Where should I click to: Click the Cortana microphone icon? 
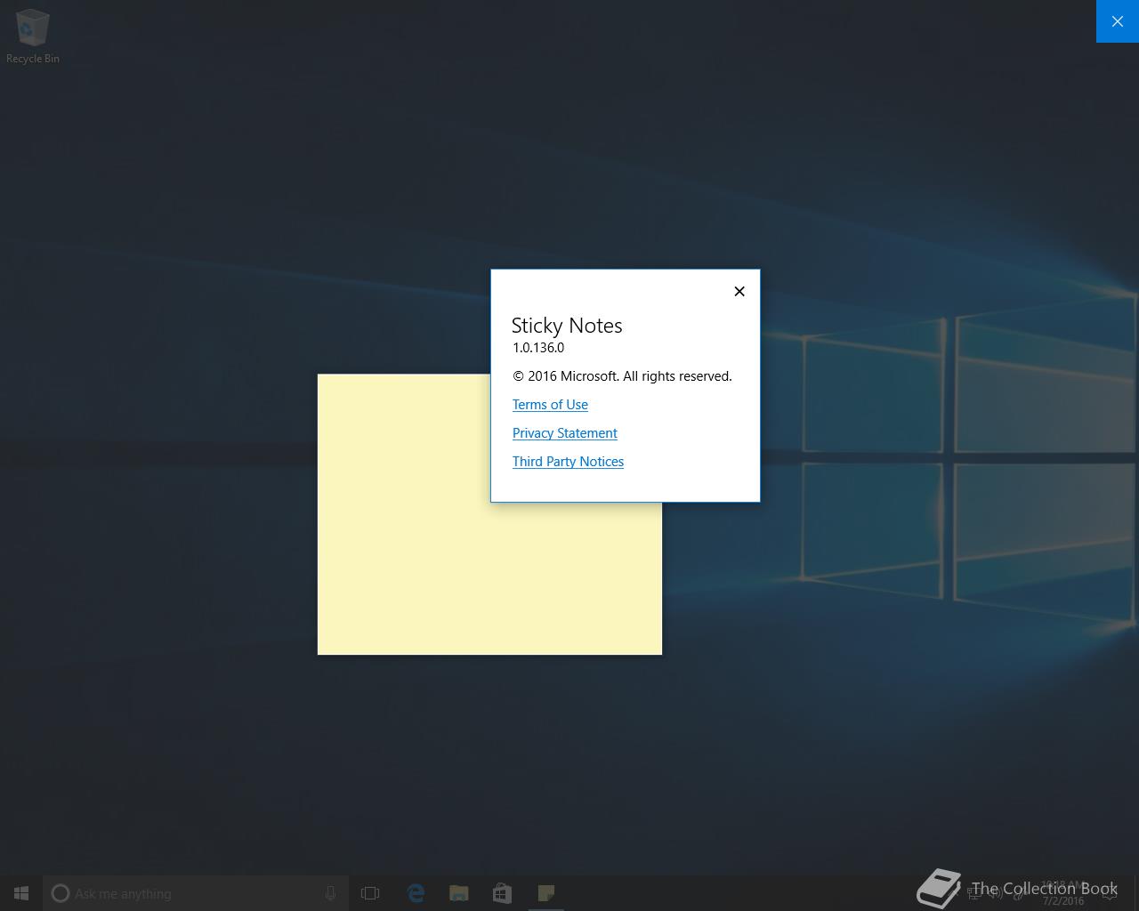pyautogui.click(x=330, y=893)
